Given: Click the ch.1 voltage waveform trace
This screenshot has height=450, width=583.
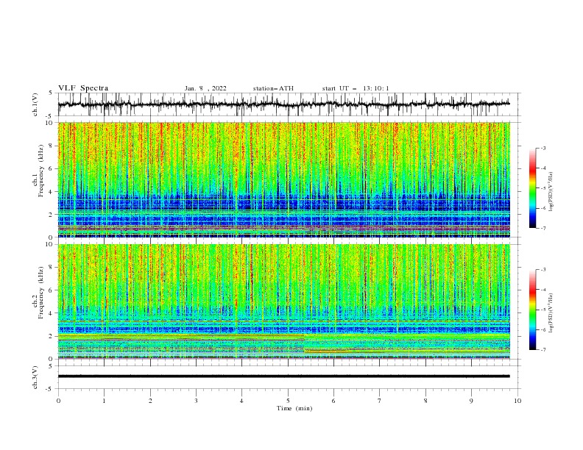Looking at the screenshot, I should [x=283, y=104].
